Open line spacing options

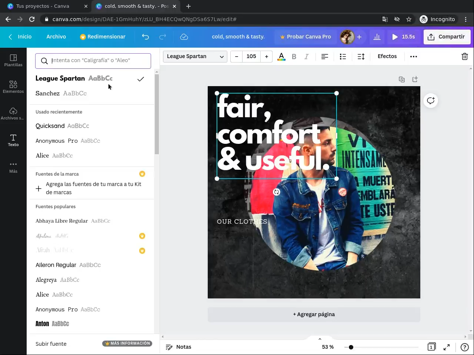[361, 57]
